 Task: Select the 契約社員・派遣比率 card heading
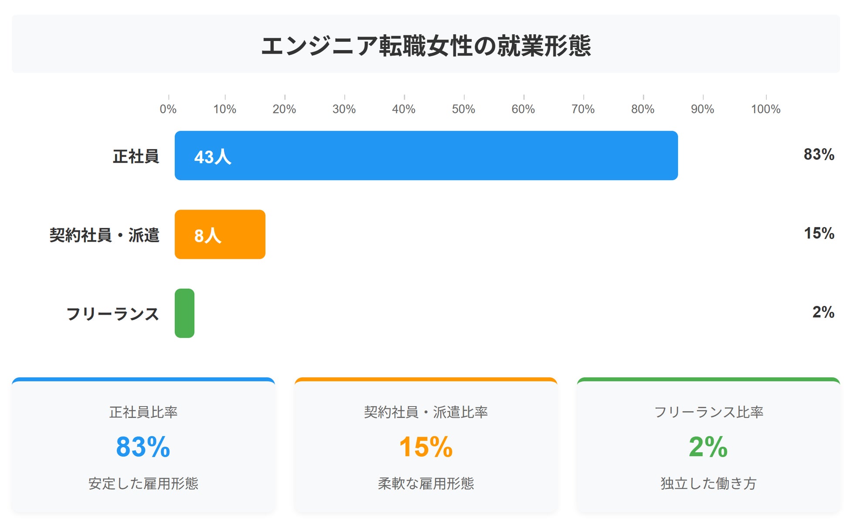pos(426,412)
